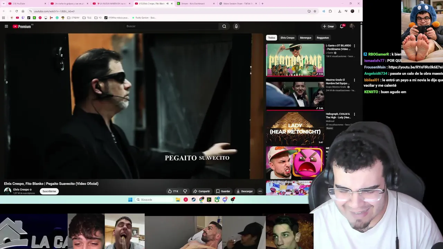Bookmark this page with star icon

315,11
